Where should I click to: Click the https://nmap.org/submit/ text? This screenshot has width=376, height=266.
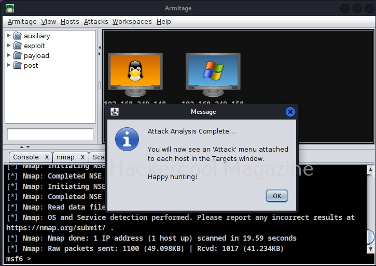pos(55,228)
